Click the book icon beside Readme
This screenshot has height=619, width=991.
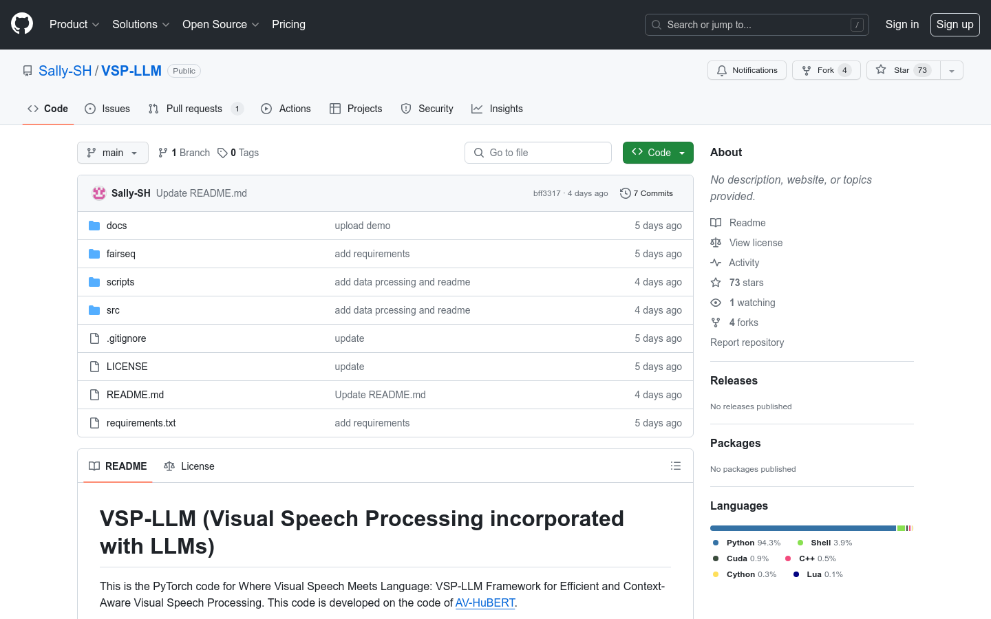point(716,223)
